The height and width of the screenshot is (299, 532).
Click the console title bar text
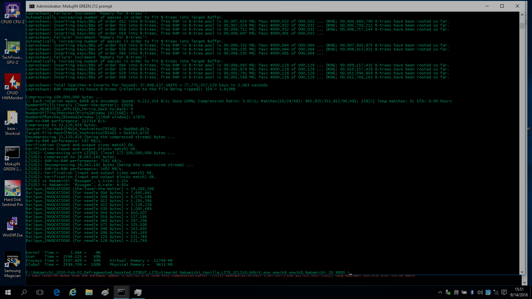pos(74,6)
